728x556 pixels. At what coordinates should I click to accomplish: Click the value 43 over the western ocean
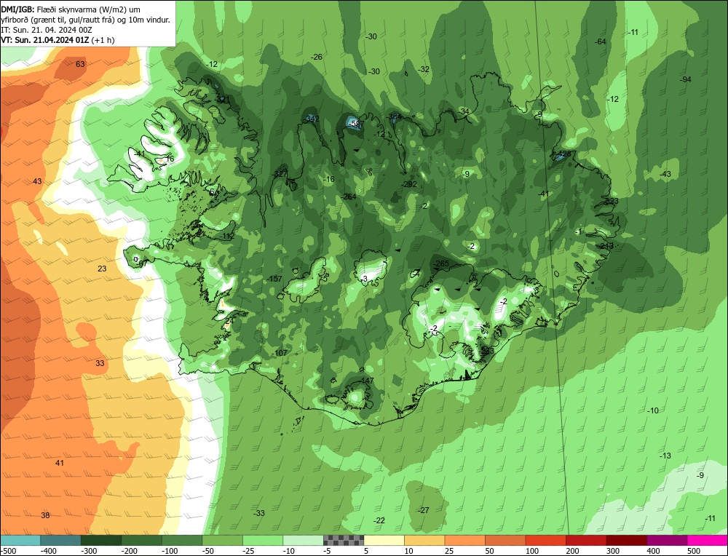[37, 181]
